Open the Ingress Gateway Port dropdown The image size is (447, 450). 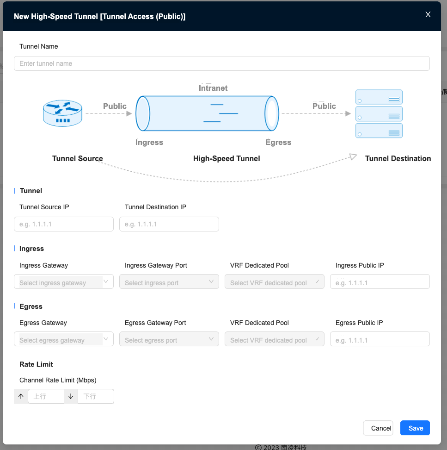click(169, 281)
